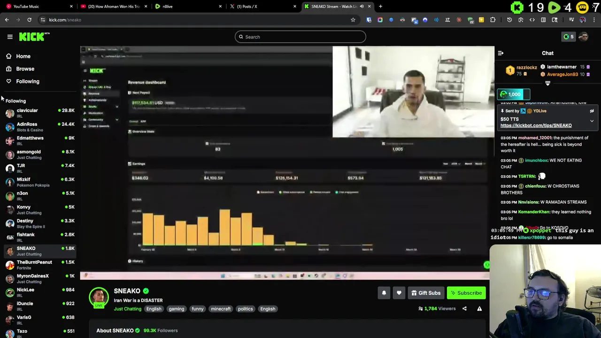
Task: Mute the SNEAKO Stream tab audio
Action: (362, 6)
